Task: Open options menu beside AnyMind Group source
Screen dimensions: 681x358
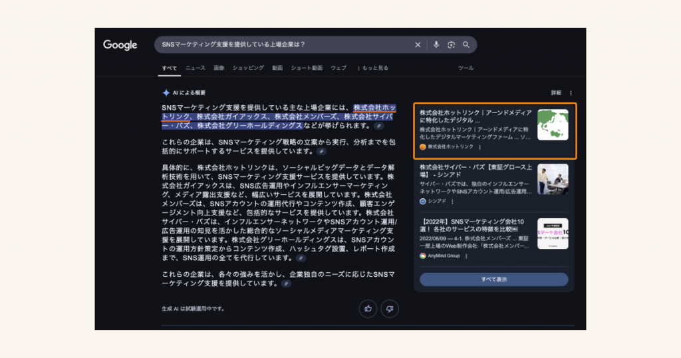Action: 466,256
